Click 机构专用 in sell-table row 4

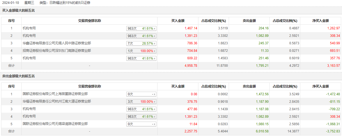[x=29, y=116]
